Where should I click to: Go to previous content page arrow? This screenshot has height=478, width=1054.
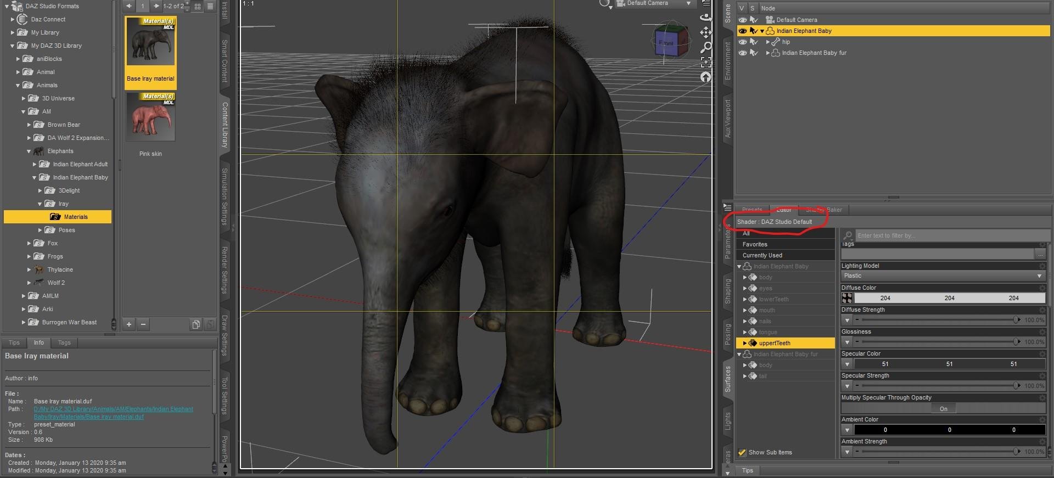(129, 6)
